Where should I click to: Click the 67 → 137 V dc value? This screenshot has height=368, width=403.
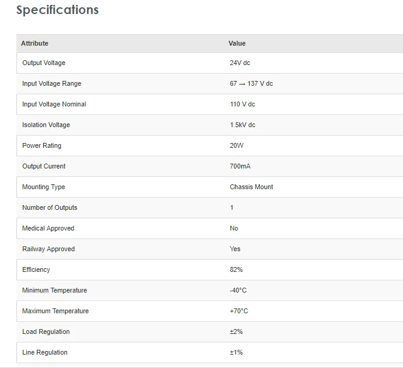tap(251, 83)
